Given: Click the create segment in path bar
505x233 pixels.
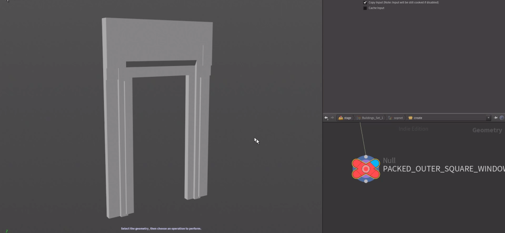Looking at the screenshot, I should coord(417,118).
